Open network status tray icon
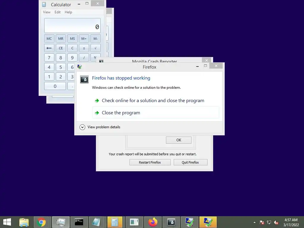The width and height of the screenshot is (304, 228). 269,222
